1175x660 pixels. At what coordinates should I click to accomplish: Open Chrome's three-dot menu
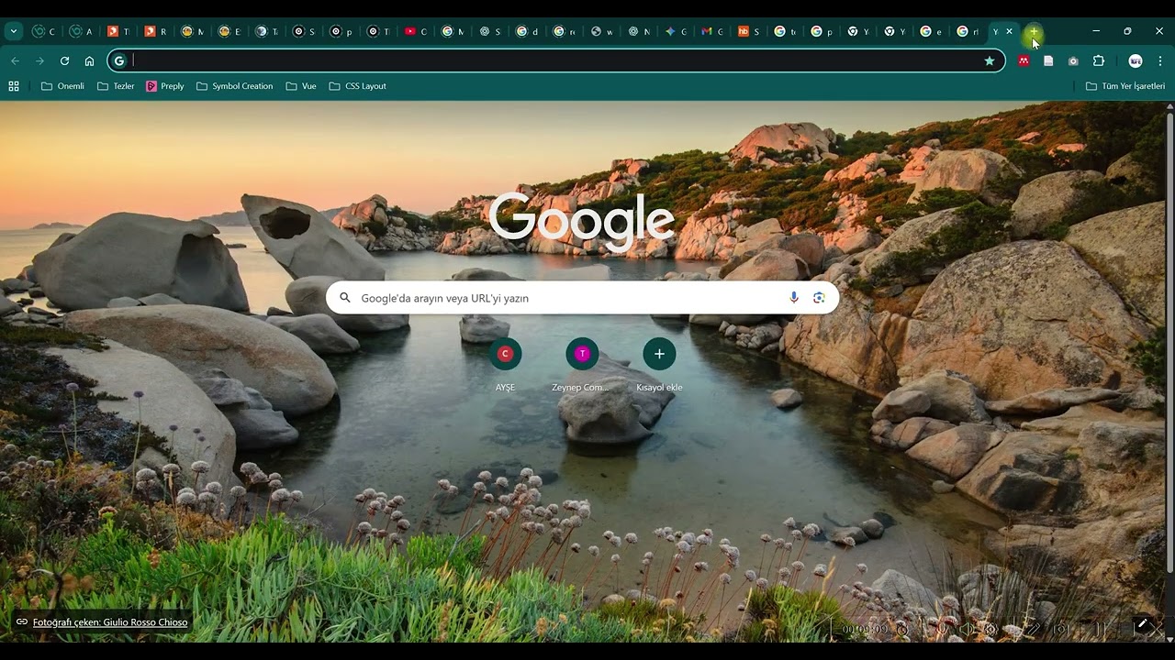(1160, 60)
